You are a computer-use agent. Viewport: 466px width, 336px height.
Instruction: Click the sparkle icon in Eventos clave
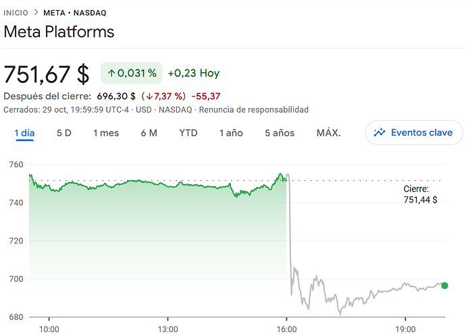[x=380, y=132]
